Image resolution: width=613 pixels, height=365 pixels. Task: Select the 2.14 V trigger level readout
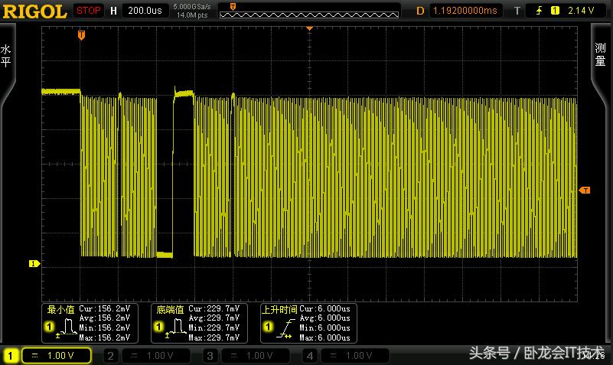[x=582, y=11]
